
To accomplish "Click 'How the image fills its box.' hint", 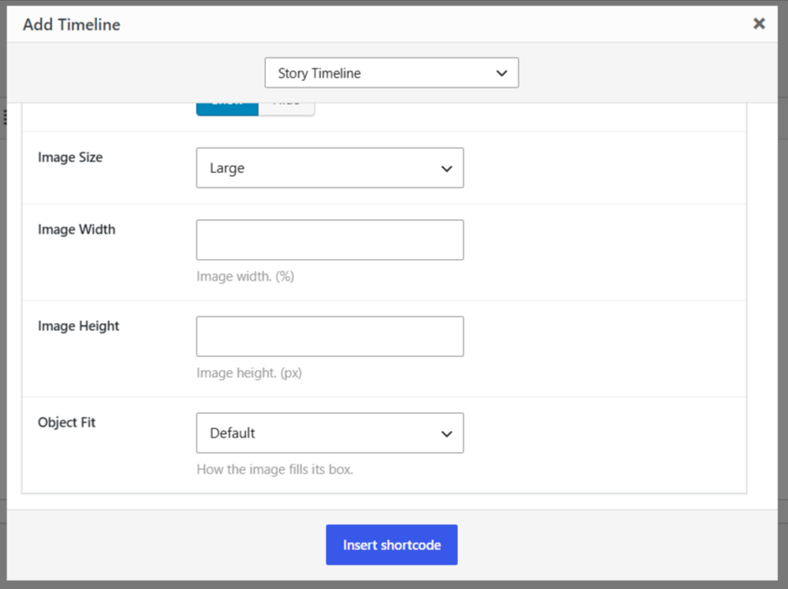I will [275, 469].
